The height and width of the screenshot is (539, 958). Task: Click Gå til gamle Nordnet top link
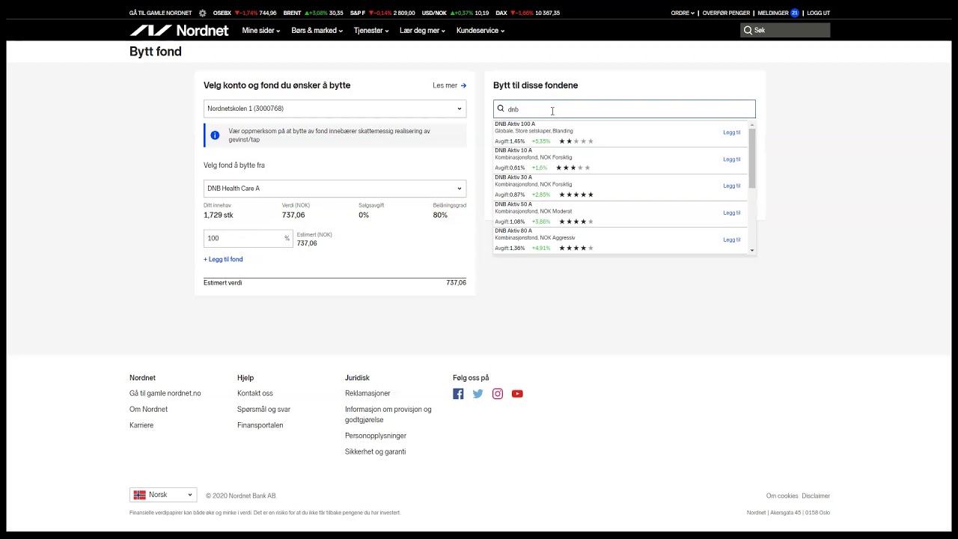[160, 13]
